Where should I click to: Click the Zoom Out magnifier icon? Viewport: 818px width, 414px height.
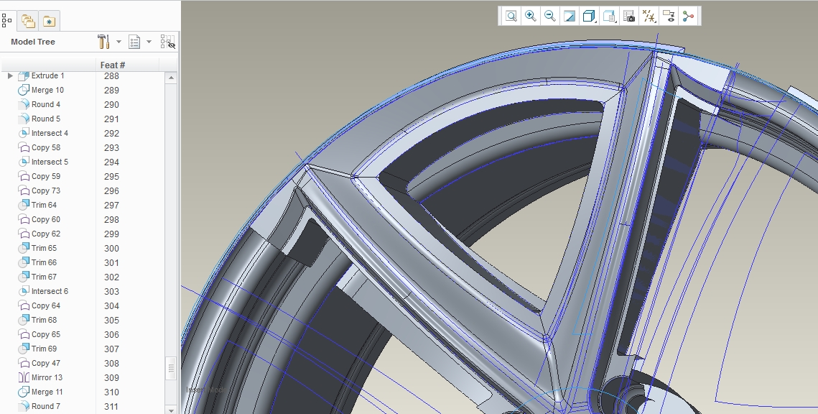coord(550,17)
